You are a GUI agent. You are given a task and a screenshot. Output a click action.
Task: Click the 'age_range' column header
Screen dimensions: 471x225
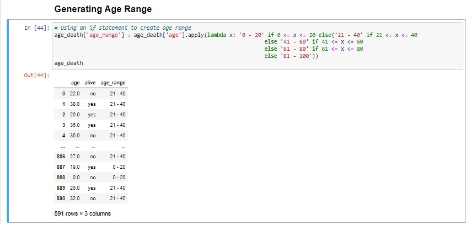(113, 83)
